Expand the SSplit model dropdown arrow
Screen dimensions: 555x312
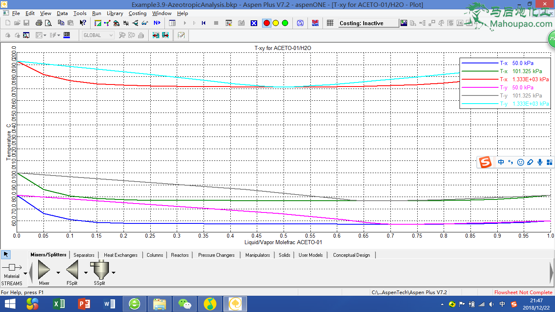[113, 272]
